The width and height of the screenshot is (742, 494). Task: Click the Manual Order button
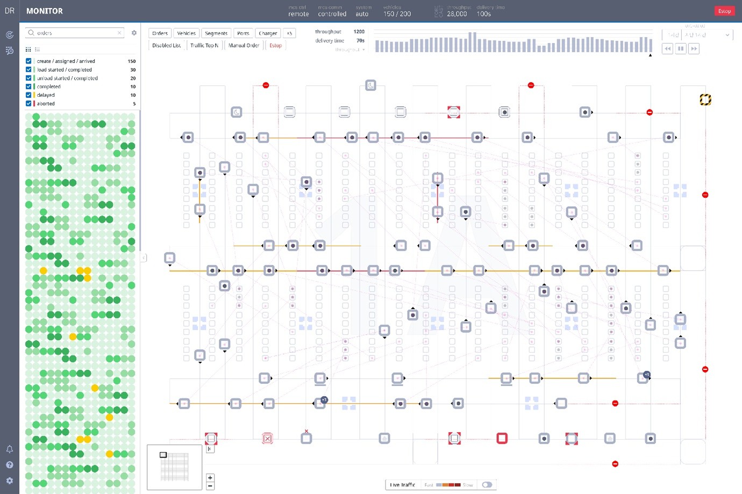pyautogui.click(x=244, y=46)
